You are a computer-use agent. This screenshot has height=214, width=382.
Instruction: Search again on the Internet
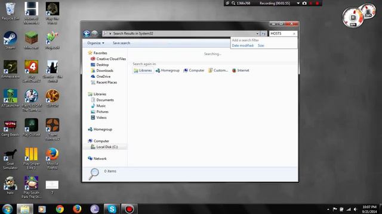point(241,70)
